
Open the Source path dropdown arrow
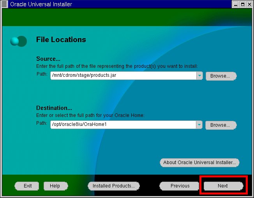[x=199, y=76]
